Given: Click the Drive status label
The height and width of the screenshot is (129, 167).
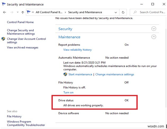Looking at the screenshot, I should click(x=66, y=100).
